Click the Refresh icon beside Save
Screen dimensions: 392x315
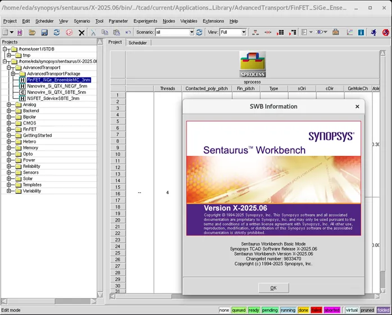tap(57, 32)
